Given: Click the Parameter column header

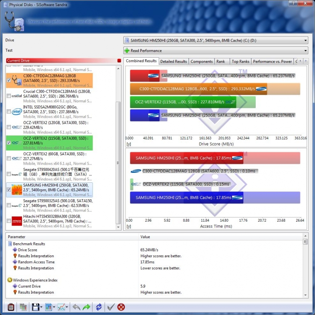Looking at the screenshot, I should (72, 237).
